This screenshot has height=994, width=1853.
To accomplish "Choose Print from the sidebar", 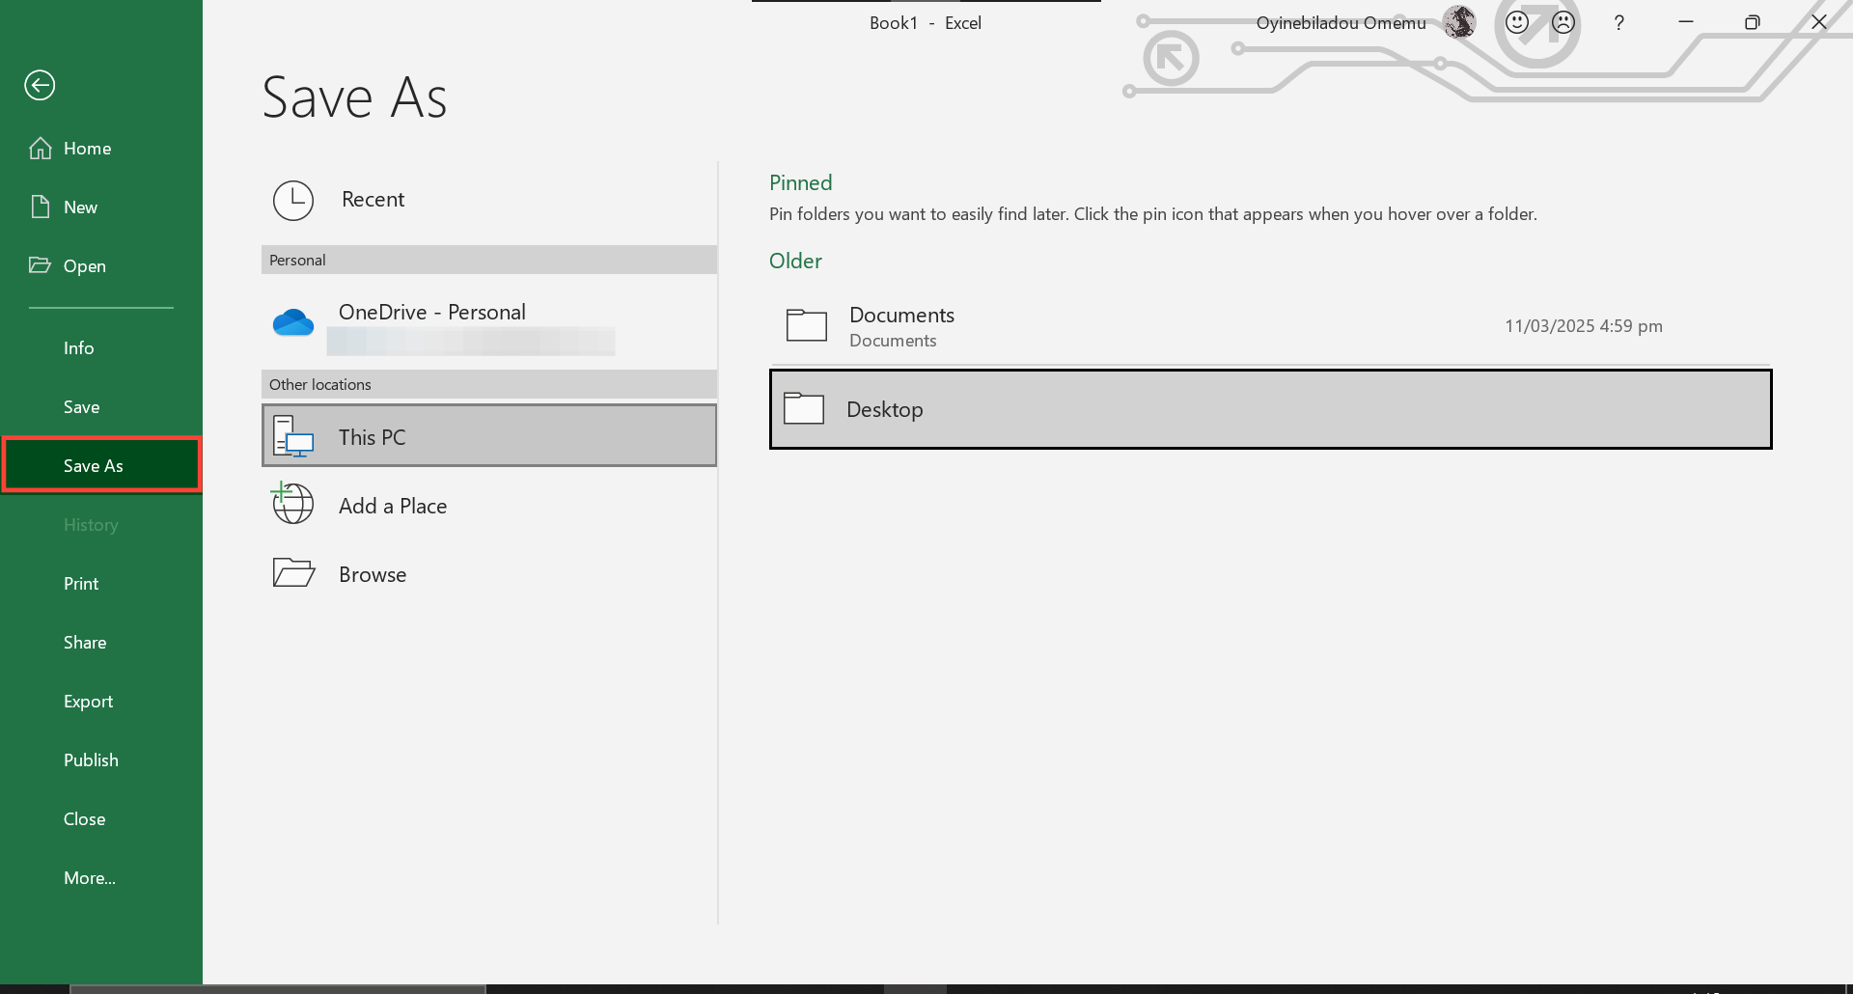I will tap(81, 584).
